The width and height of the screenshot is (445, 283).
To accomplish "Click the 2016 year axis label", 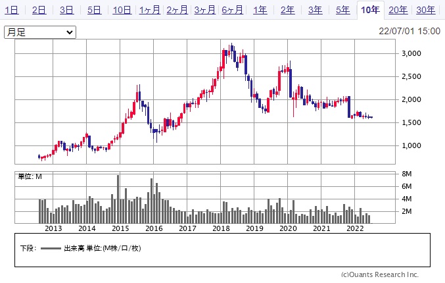I will point(154,228).
